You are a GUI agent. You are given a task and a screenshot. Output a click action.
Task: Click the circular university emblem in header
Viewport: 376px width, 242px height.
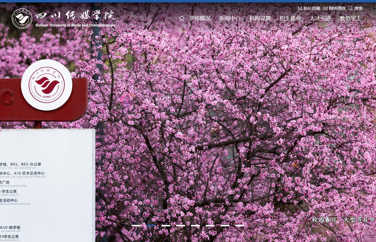(x=22, y=18)
